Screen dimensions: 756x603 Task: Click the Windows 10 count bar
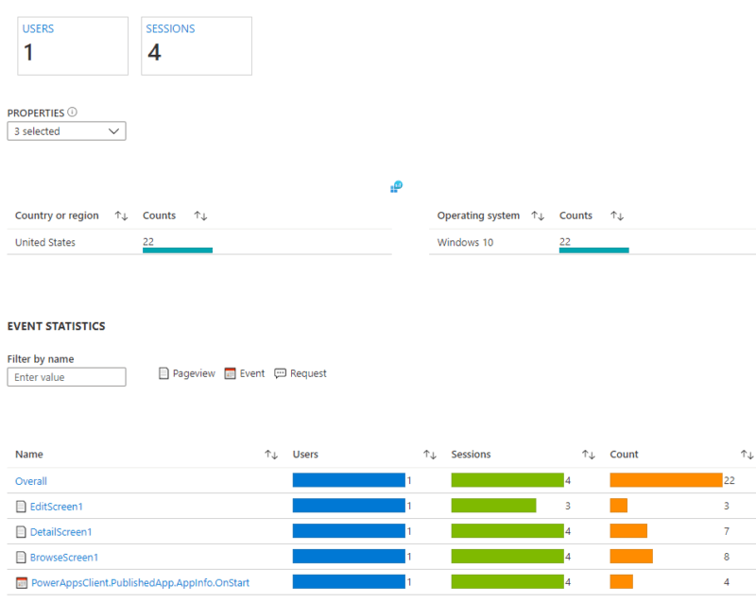[594, 250]
